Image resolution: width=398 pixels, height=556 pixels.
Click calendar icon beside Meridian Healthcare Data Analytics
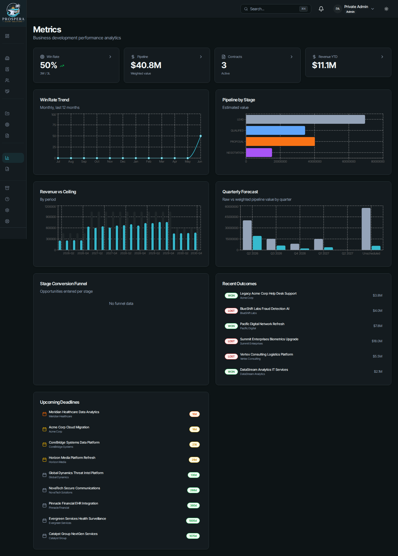44,414
